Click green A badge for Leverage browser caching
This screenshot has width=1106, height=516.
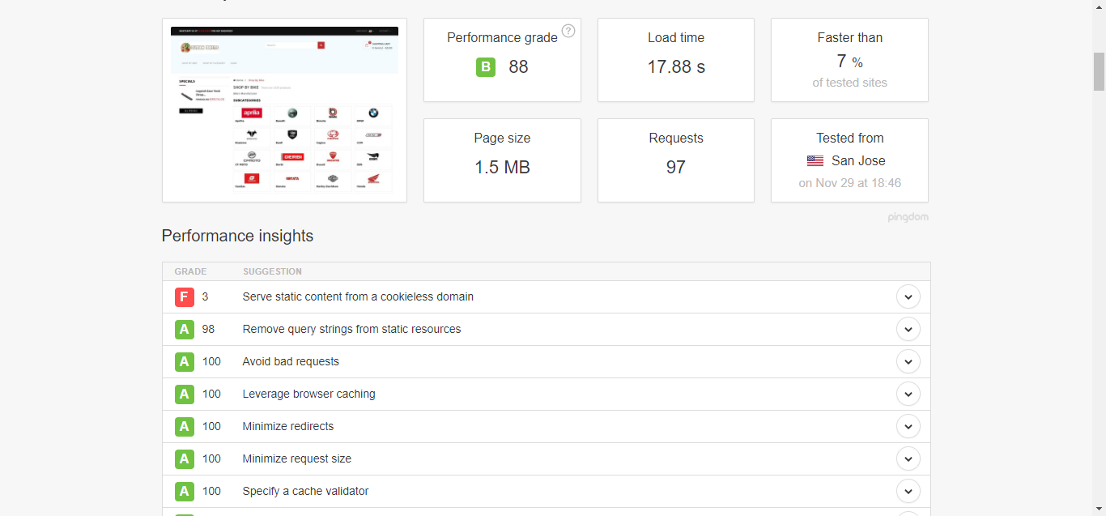click(x=185, y=394)
